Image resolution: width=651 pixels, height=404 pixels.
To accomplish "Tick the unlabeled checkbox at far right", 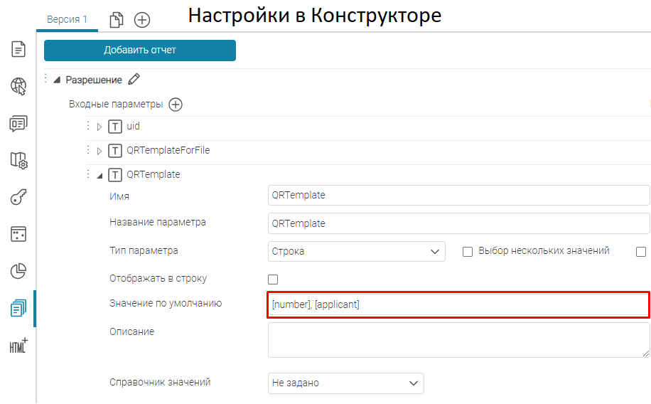I will point(641,251).
